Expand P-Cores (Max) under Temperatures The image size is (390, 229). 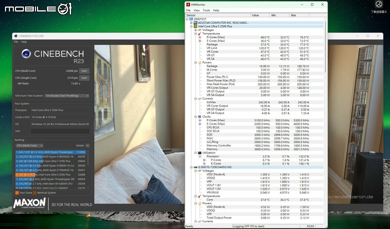(x=199, y=37)
